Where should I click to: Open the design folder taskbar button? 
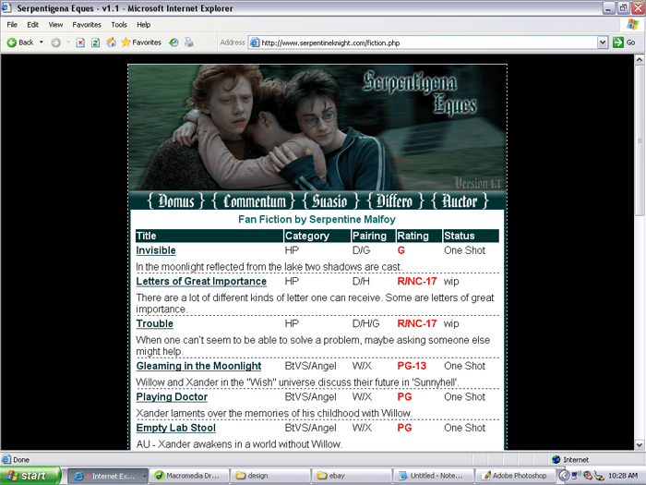269,476
